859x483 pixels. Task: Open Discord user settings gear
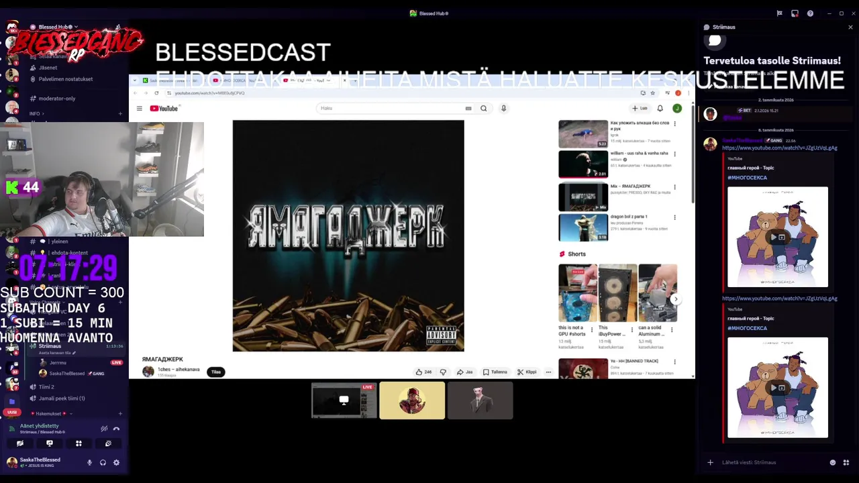(116, 462)
